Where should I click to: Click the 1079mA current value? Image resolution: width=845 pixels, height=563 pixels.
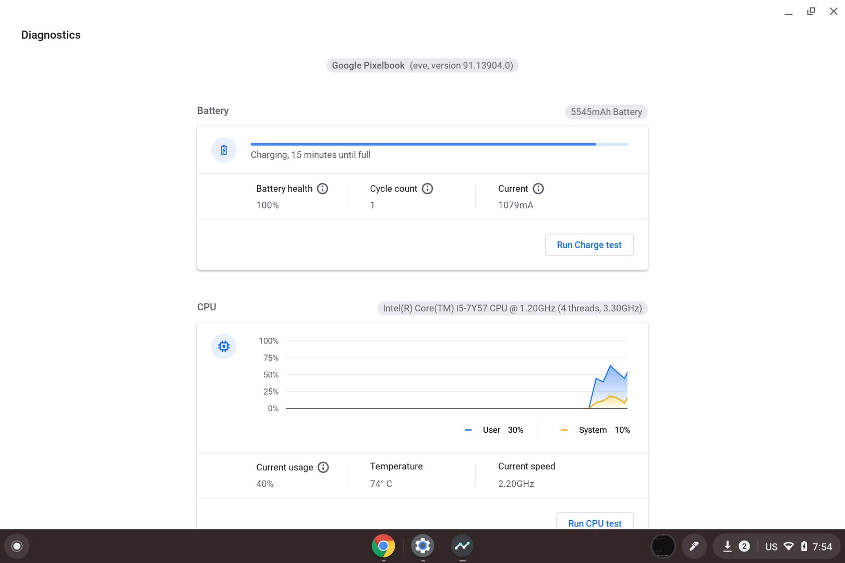(x=516, y=205)
